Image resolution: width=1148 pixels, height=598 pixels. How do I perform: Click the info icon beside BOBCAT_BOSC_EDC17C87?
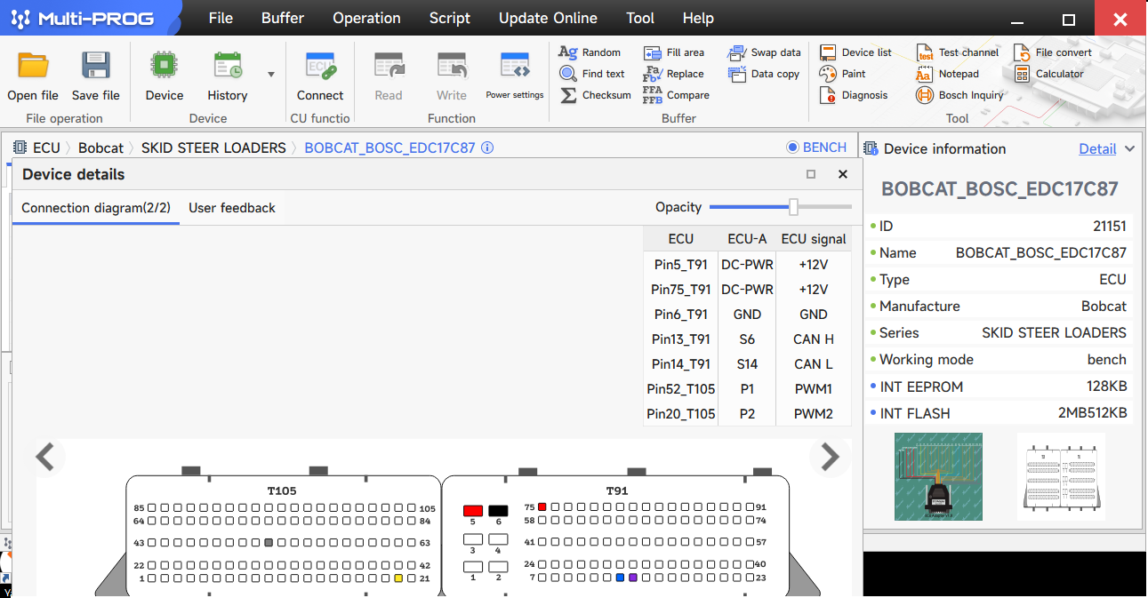487,148
